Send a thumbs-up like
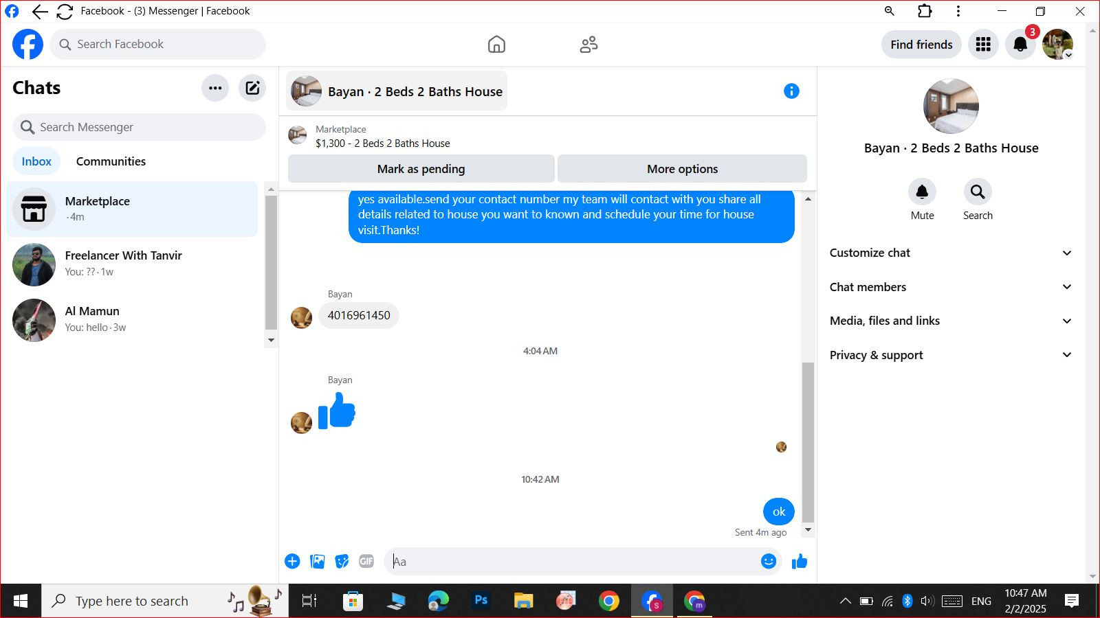 [x=799, y=562]
